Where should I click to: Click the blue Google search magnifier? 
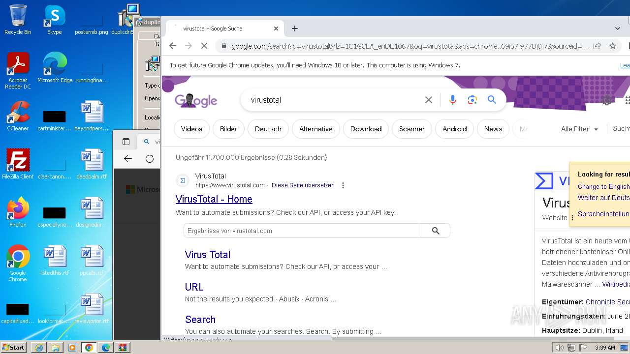pyautogui.click(x=492, y=100)
